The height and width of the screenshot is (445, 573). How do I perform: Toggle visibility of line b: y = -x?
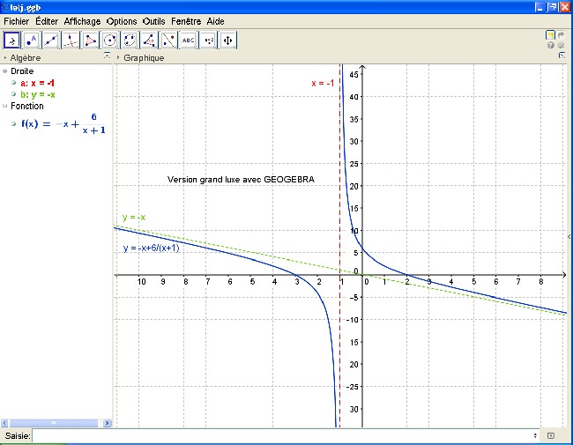click(x=13, y=94)
